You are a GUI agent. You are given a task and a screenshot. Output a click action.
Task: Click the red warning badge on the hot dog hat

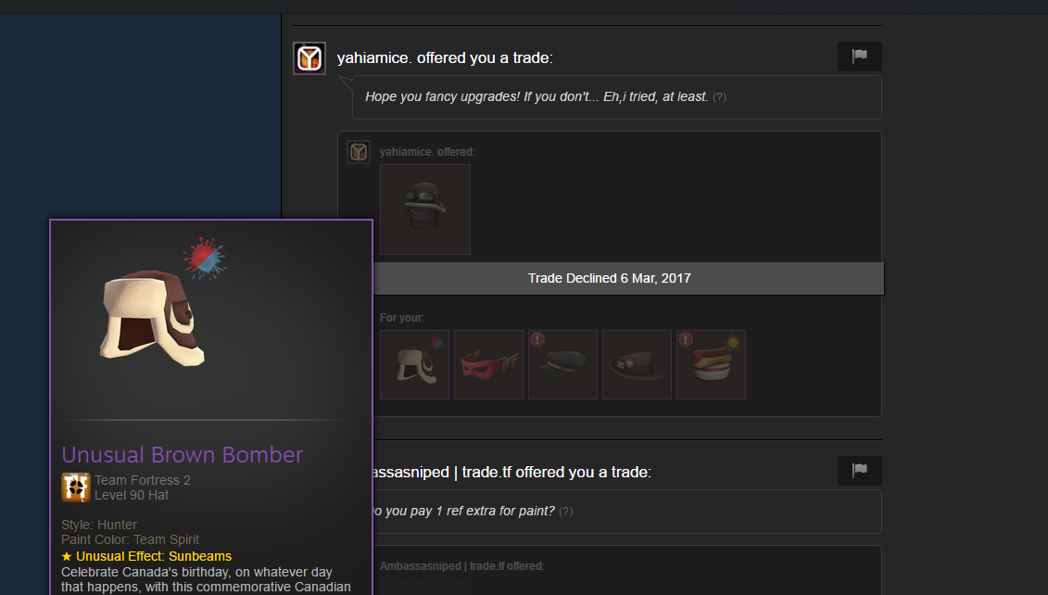tap(686, 339)
